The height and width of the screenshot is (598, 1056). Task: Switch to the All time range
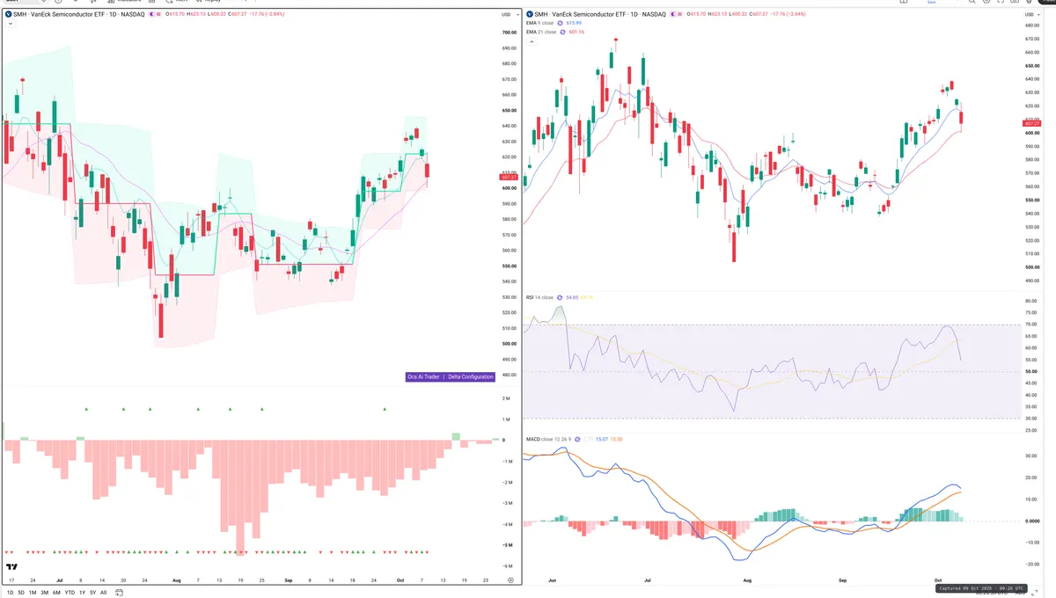[x=103, y=593]
